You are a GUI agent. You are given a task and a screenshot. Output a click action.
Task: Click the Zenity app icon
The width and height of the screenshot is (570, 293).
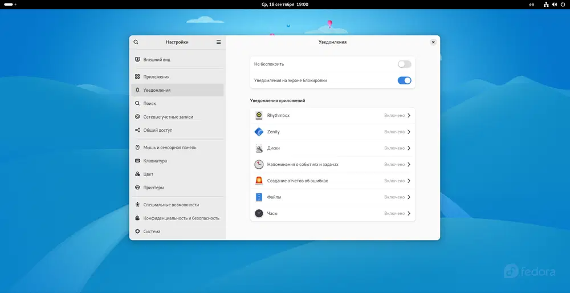pos(259,132)
